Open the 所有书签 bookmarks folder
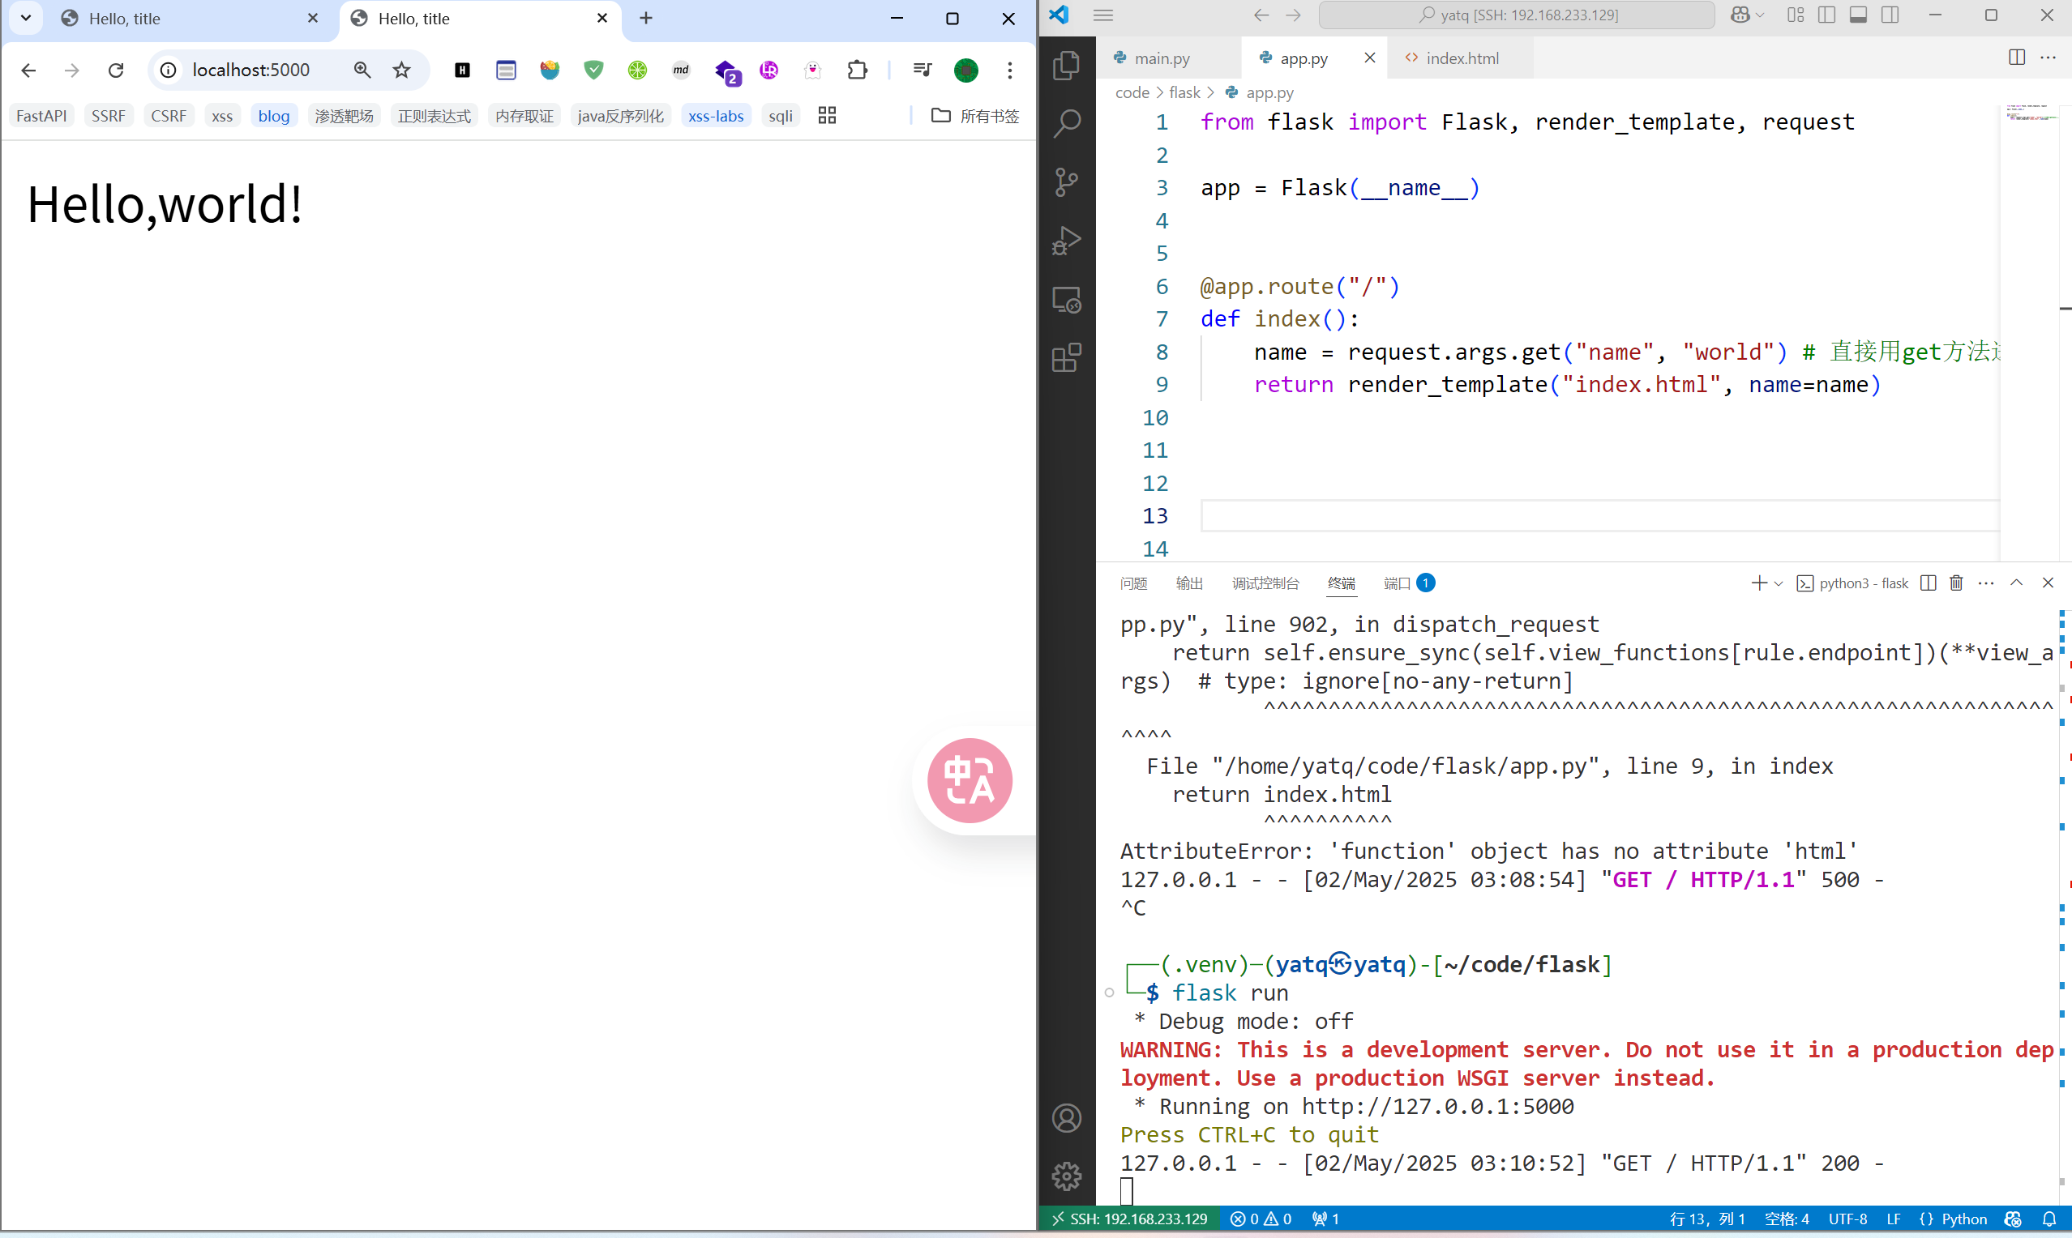This screenshot has width=2072, height=1238. click(x=974, y=116)
